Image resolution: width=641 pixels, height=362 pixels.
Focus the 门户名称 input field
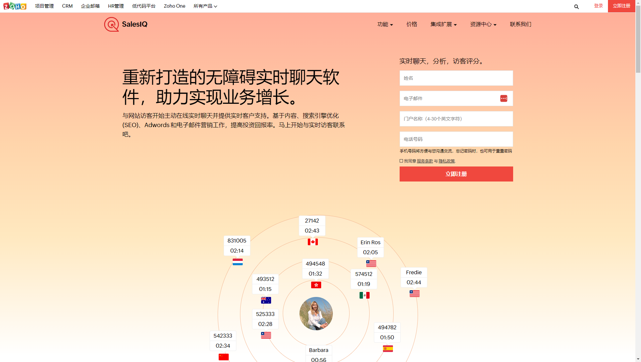(x=456, y=119)
